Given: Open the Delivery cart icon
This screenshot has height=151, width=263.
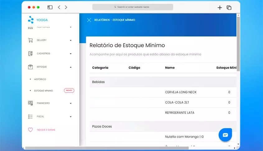Looking at the screenshot, I should [x=31, y=40].
